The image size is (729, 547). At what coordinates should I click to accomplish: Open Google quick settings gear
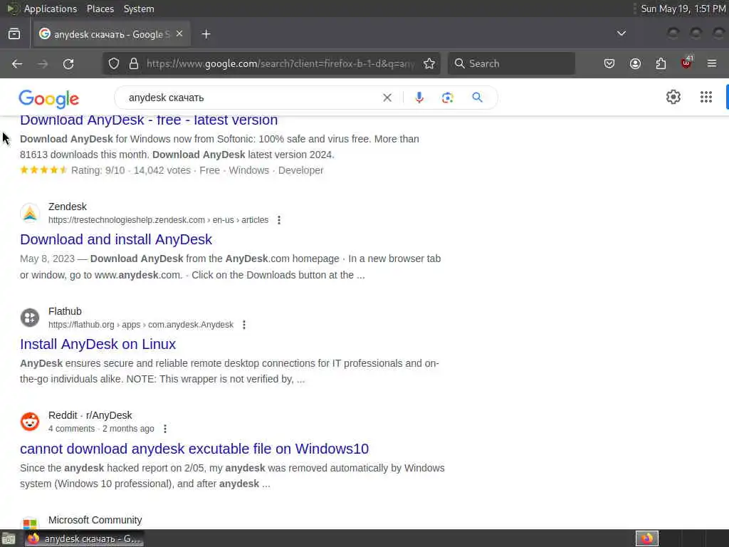click(x=673, y=97)
